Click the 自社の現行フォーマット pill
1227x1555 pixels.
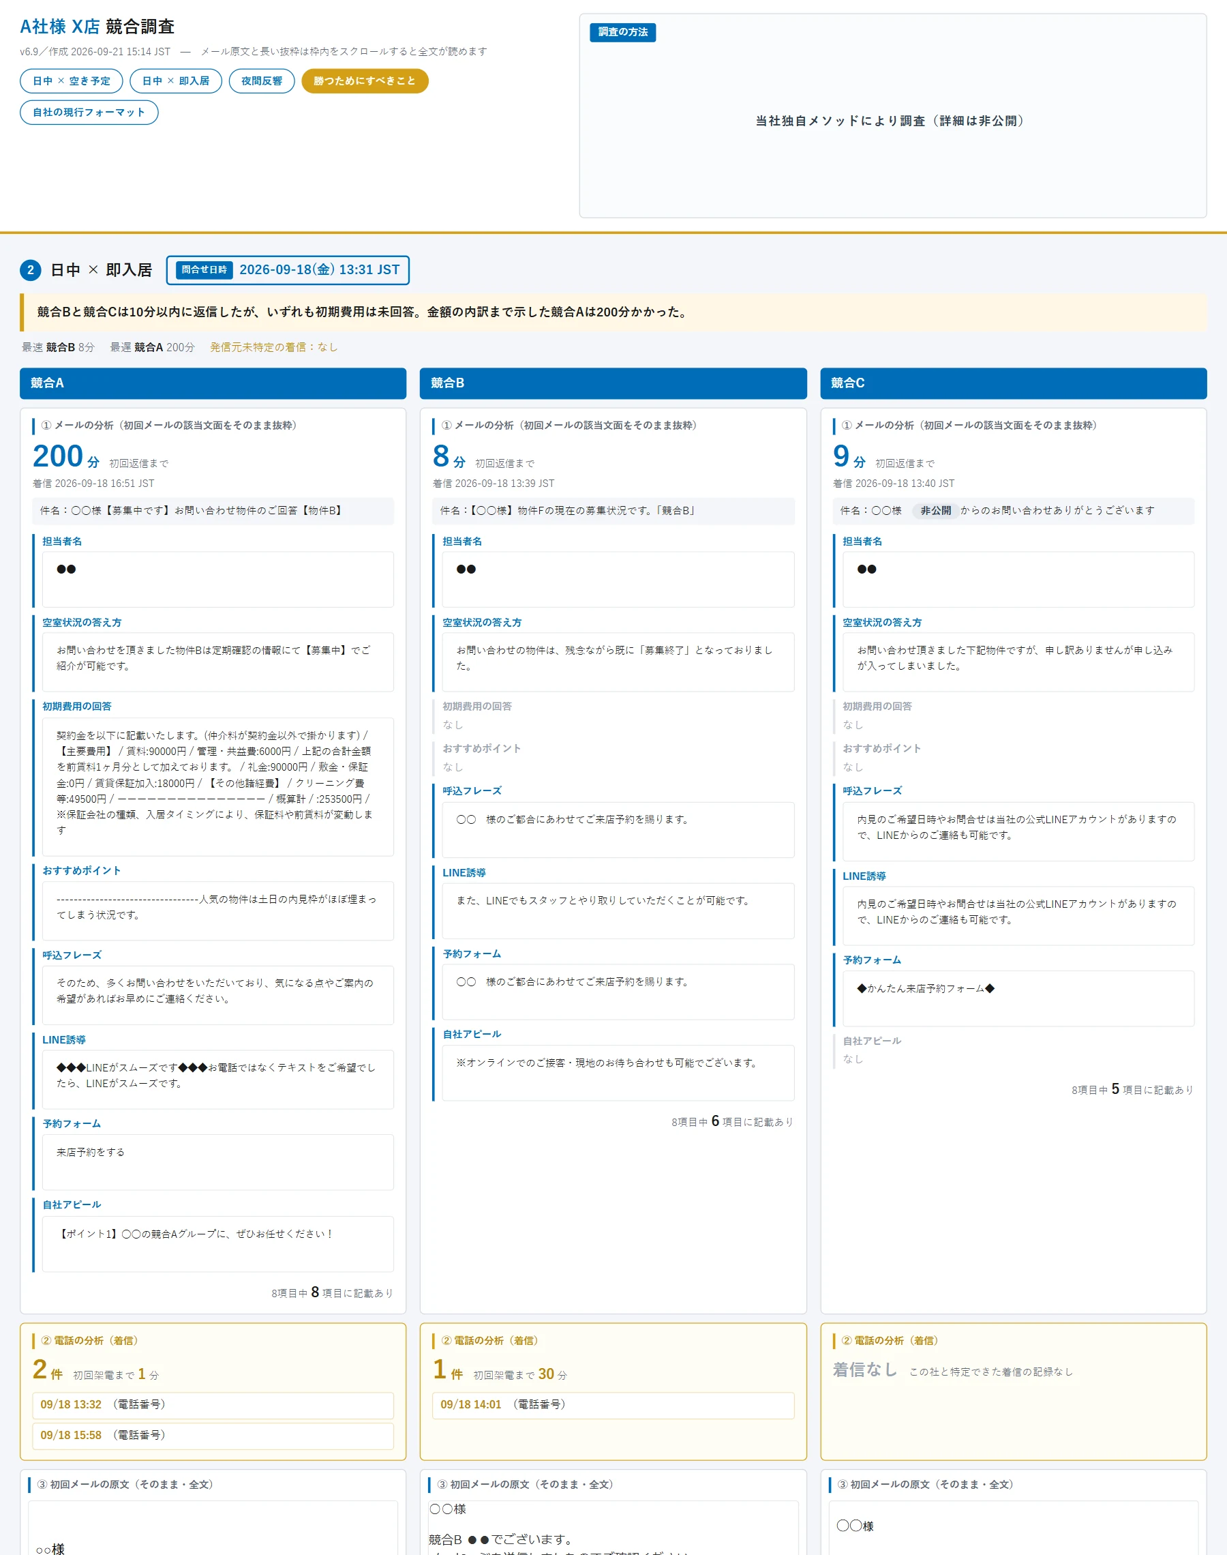pos(89,112)
